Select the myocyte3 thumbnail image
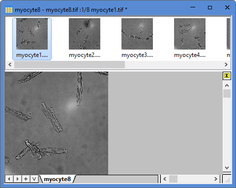Viewport: 236px width, 188px height. tap(137, 34)
